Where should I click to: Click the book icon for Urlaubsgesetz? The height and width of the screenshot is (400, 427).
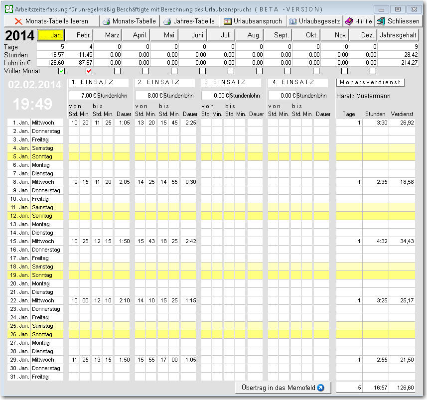tap(293, 21)
